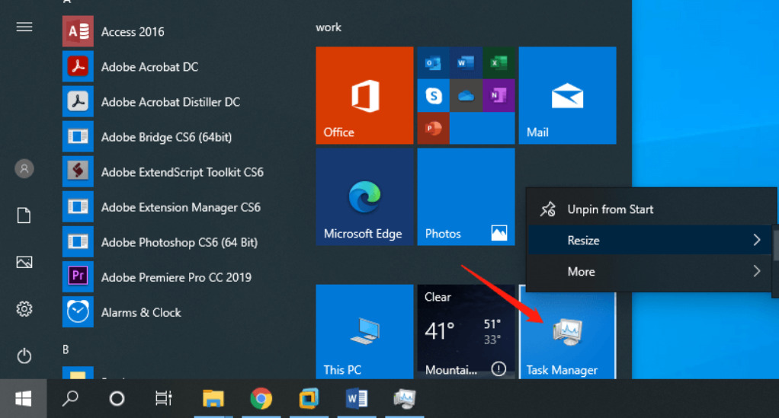This screenshot has height=418, width=779.
Task: Launch Microsoft Edge tile
Action: (x=364, y=196)
